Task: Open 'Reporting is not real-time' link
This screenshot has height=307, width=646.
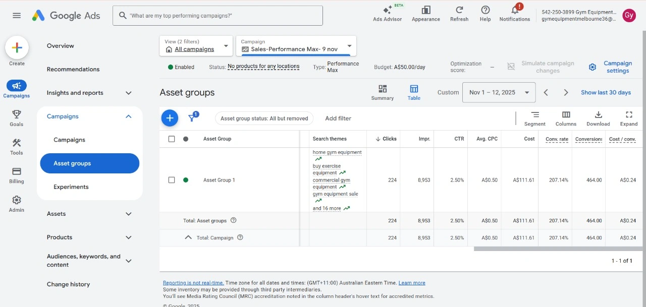Action: 193,283
